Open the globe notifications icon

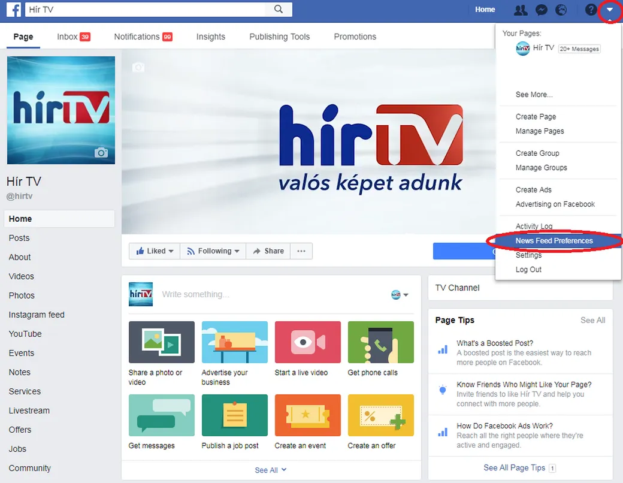(561, 10)
